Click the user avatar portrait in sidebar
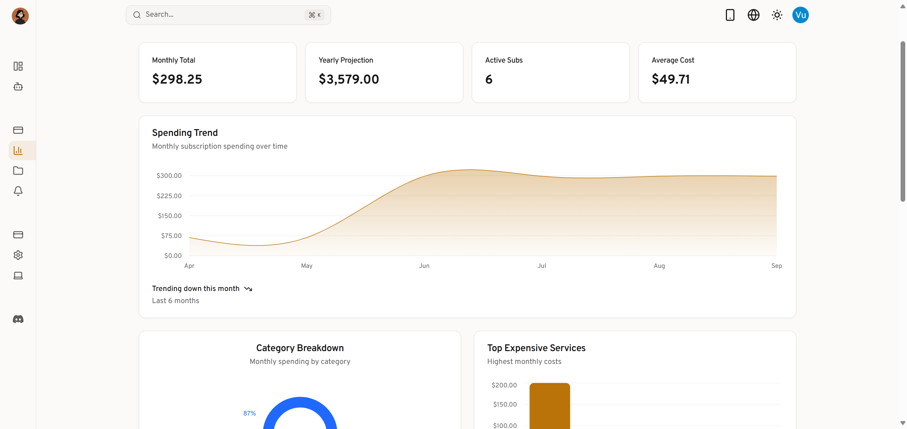 pos(20,16)
